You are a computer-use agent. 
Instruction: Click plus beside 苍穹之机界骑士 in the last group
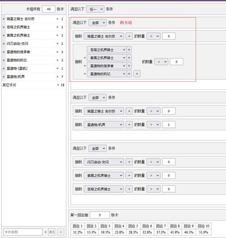(129, 189)
